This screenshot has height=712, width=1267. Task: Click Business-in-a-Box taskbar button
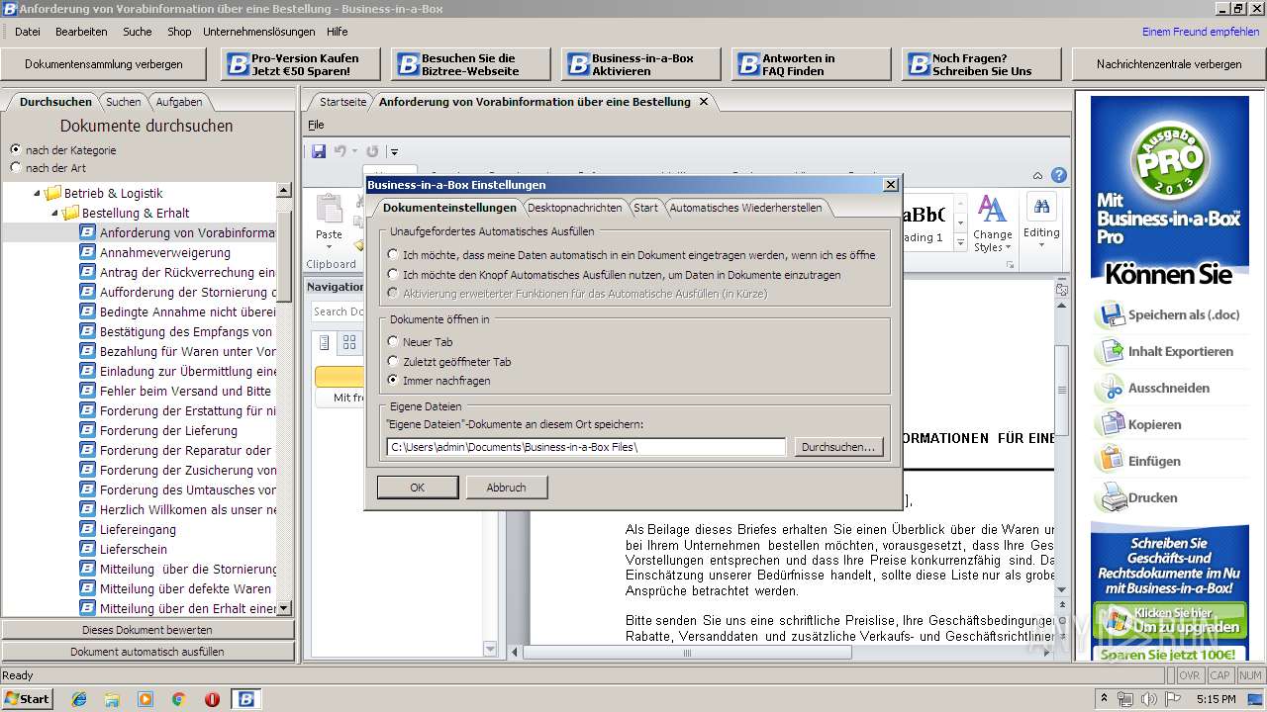coord(246,699)
